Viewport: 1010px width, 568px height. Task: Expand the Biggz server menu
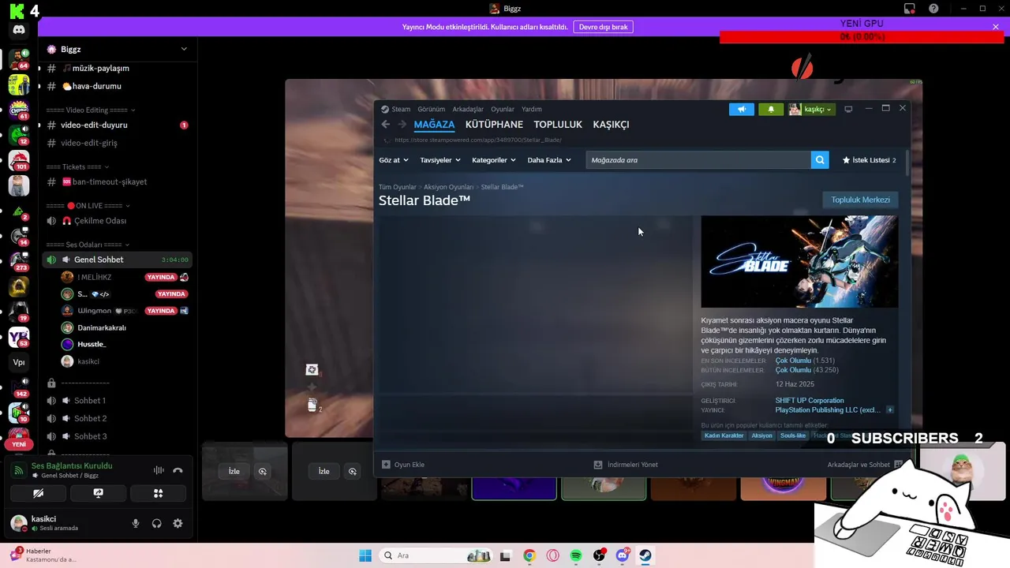pyautogui.click(x=184, y=49)
